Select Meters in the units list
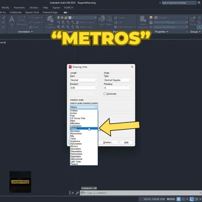 point(84,128)
